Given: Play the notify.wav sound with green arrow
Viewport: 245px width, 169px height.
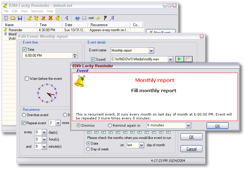Looking at the screenshot, I should click(180, 59).
